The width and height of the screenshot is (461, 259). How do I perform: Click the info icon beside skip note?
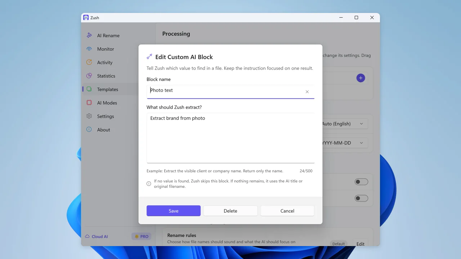point(149,184)
